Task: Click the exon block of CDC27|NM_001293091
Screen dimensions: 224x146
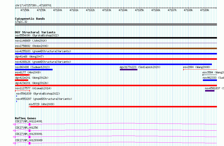Action: pos(29,137)
